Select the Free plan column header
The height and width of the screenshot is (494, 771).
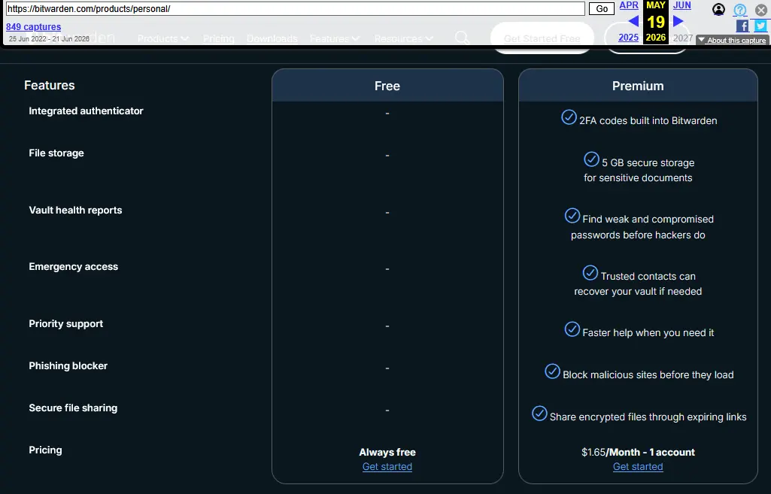[x=387, y=86]
